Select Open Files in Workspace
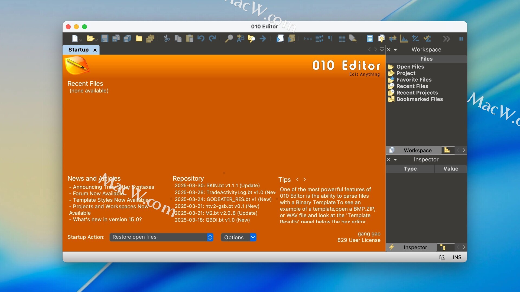The image size is (520, 292). coord(410,67)
